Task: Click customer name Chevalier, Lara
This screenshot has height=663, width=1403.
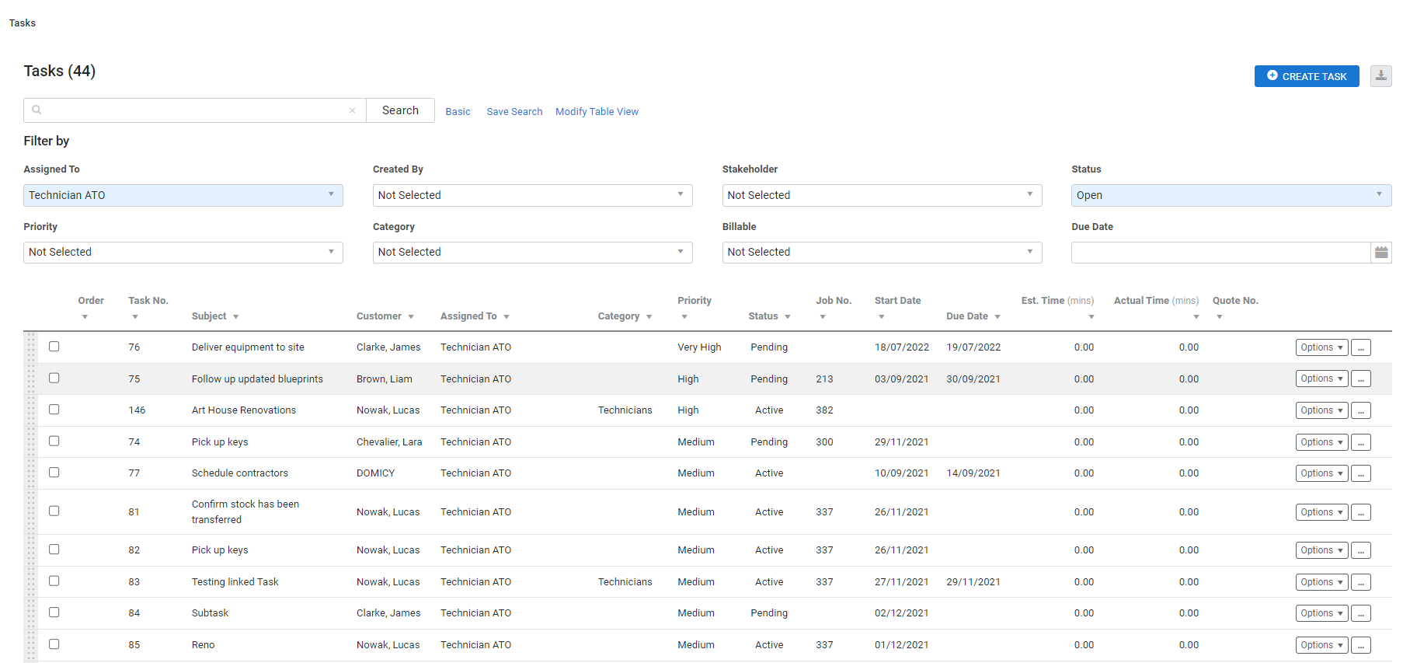Action: pos(389,442)
